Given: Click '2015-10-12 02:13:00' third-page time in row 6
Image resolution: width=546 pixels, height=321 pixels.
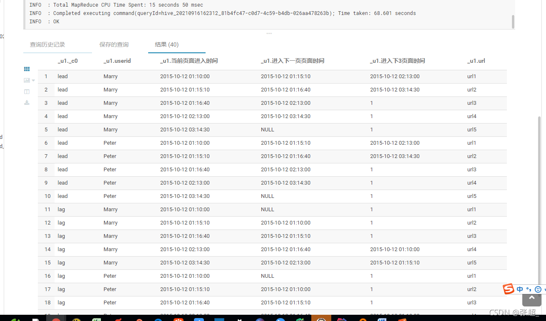Looking at the screenshot, I should pyautogui.click(x=395, y=143).
